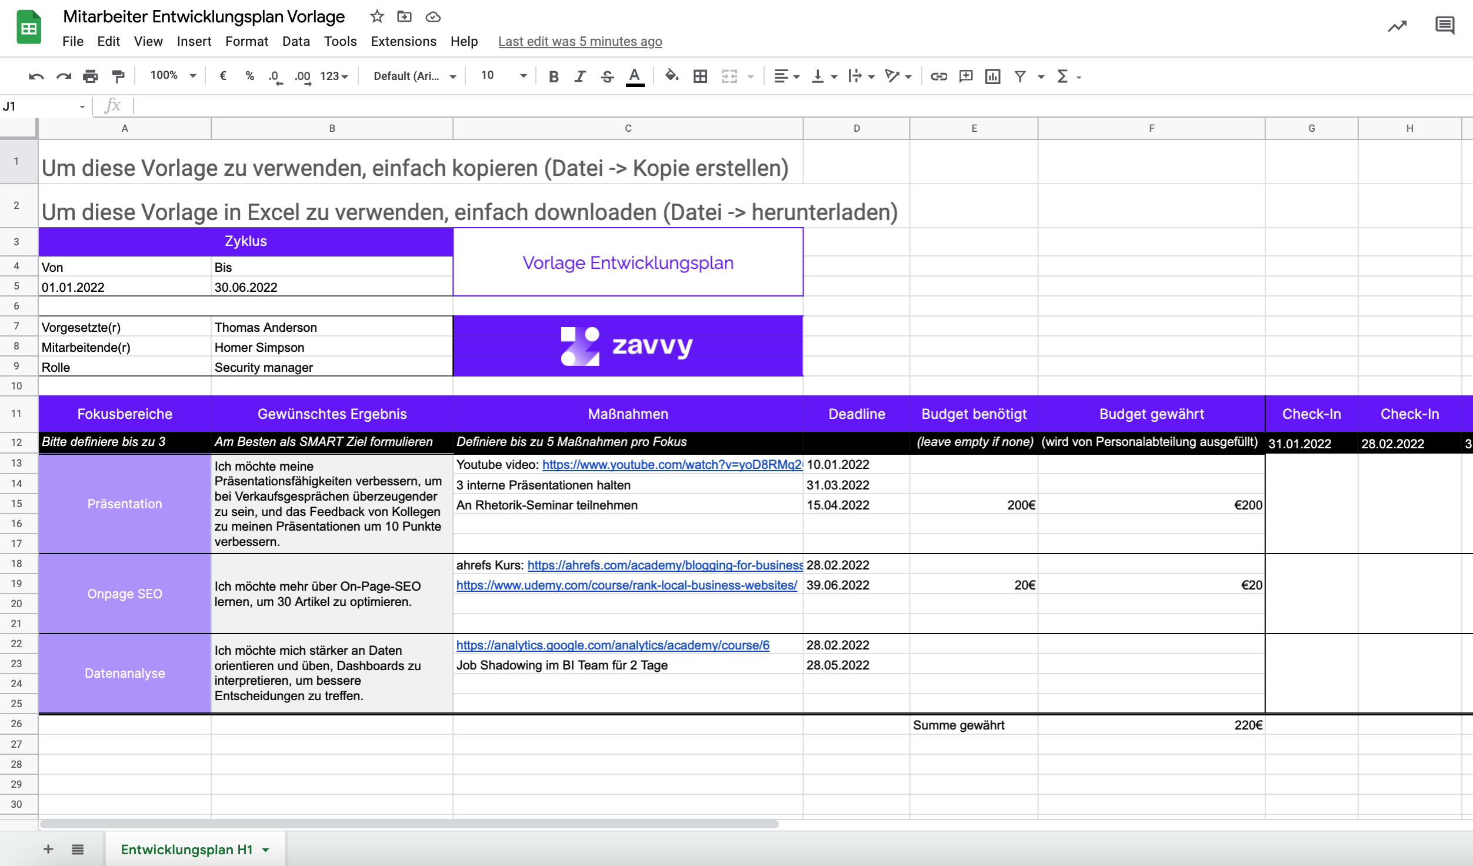Toggle italic formatting
Screen dimensions: 1473x866
click(580, 76)
